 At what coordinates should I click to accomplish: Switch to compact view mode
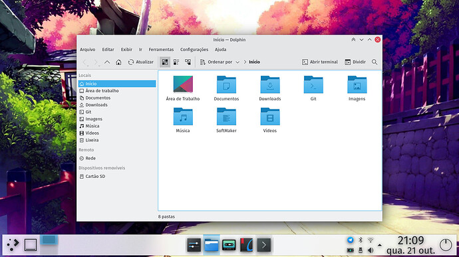click(x=176, y=62)
